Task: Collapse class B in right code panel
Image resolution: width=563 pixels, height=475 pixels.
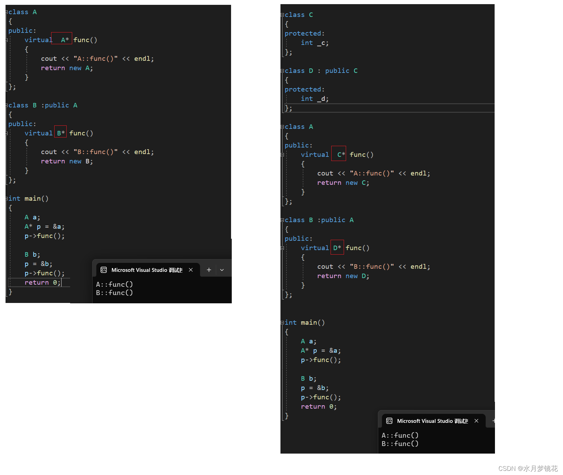Action: [x=282, y=220]
